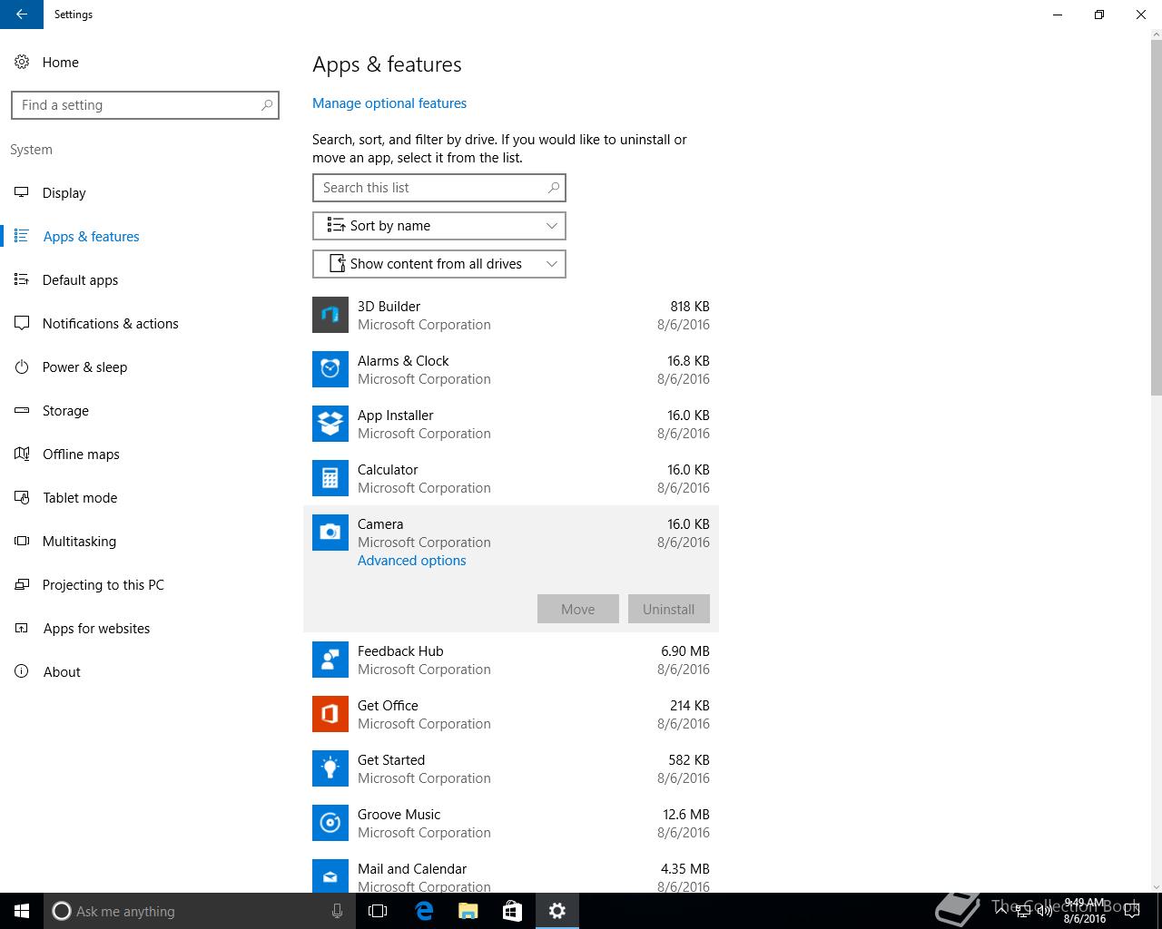
Task: Click the Search this list field
Action: point(439,188)
